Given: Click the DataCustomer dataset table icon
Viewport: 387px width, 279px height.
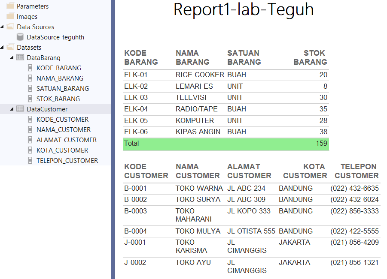Looking at the screenshot, I should 20,109.
